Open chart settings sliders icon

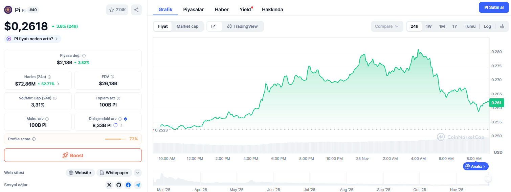[x=502, y=26]
